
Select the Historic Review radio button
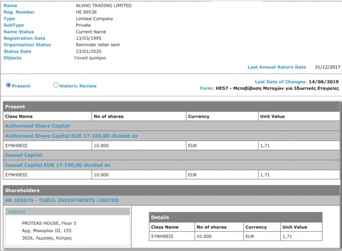[56, 85]
